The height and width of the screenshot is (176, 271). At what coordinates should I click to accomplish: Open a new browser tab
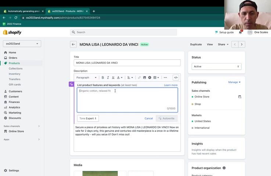click(x=94, y=11)
